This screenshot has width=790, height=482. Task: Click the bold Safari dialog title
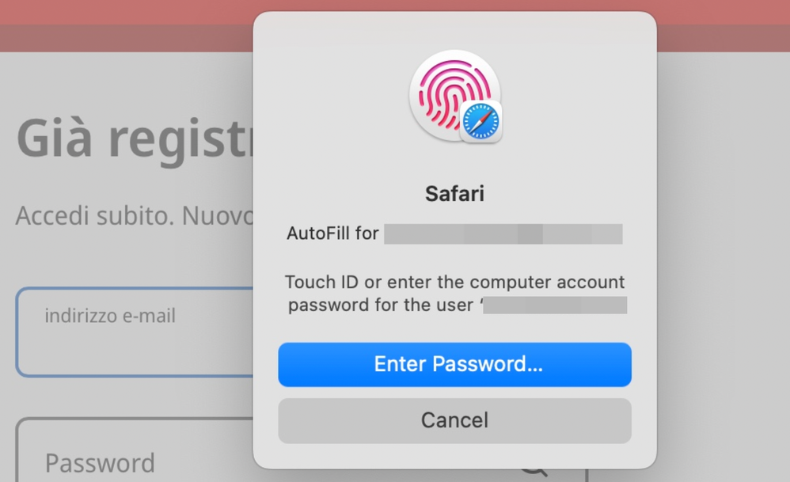454,194
